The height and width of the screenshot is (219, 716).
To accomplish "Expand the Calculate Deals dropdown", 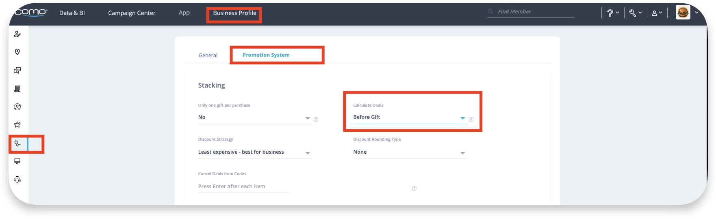I will point(410,117).
